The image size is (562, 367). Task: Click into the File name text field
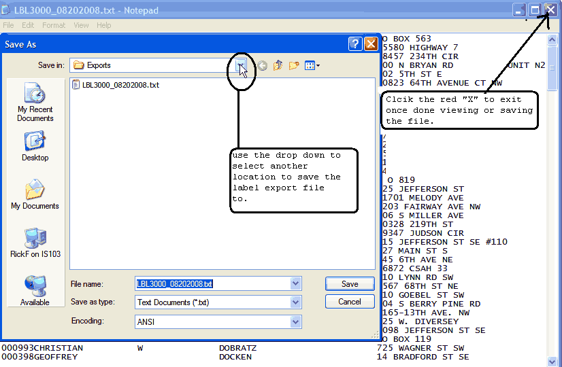click(x=211, y=284)
